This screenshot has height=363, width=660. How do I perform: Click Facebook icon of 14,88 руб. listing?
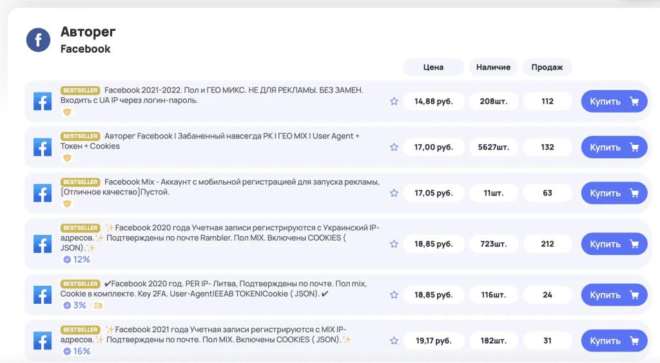43,101
